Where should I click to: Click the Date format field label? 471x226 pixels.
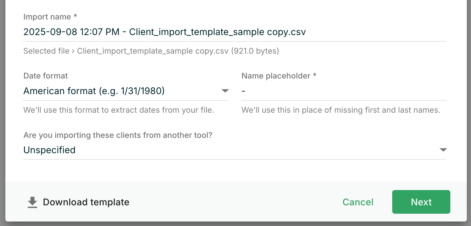(x=45, y=76)
